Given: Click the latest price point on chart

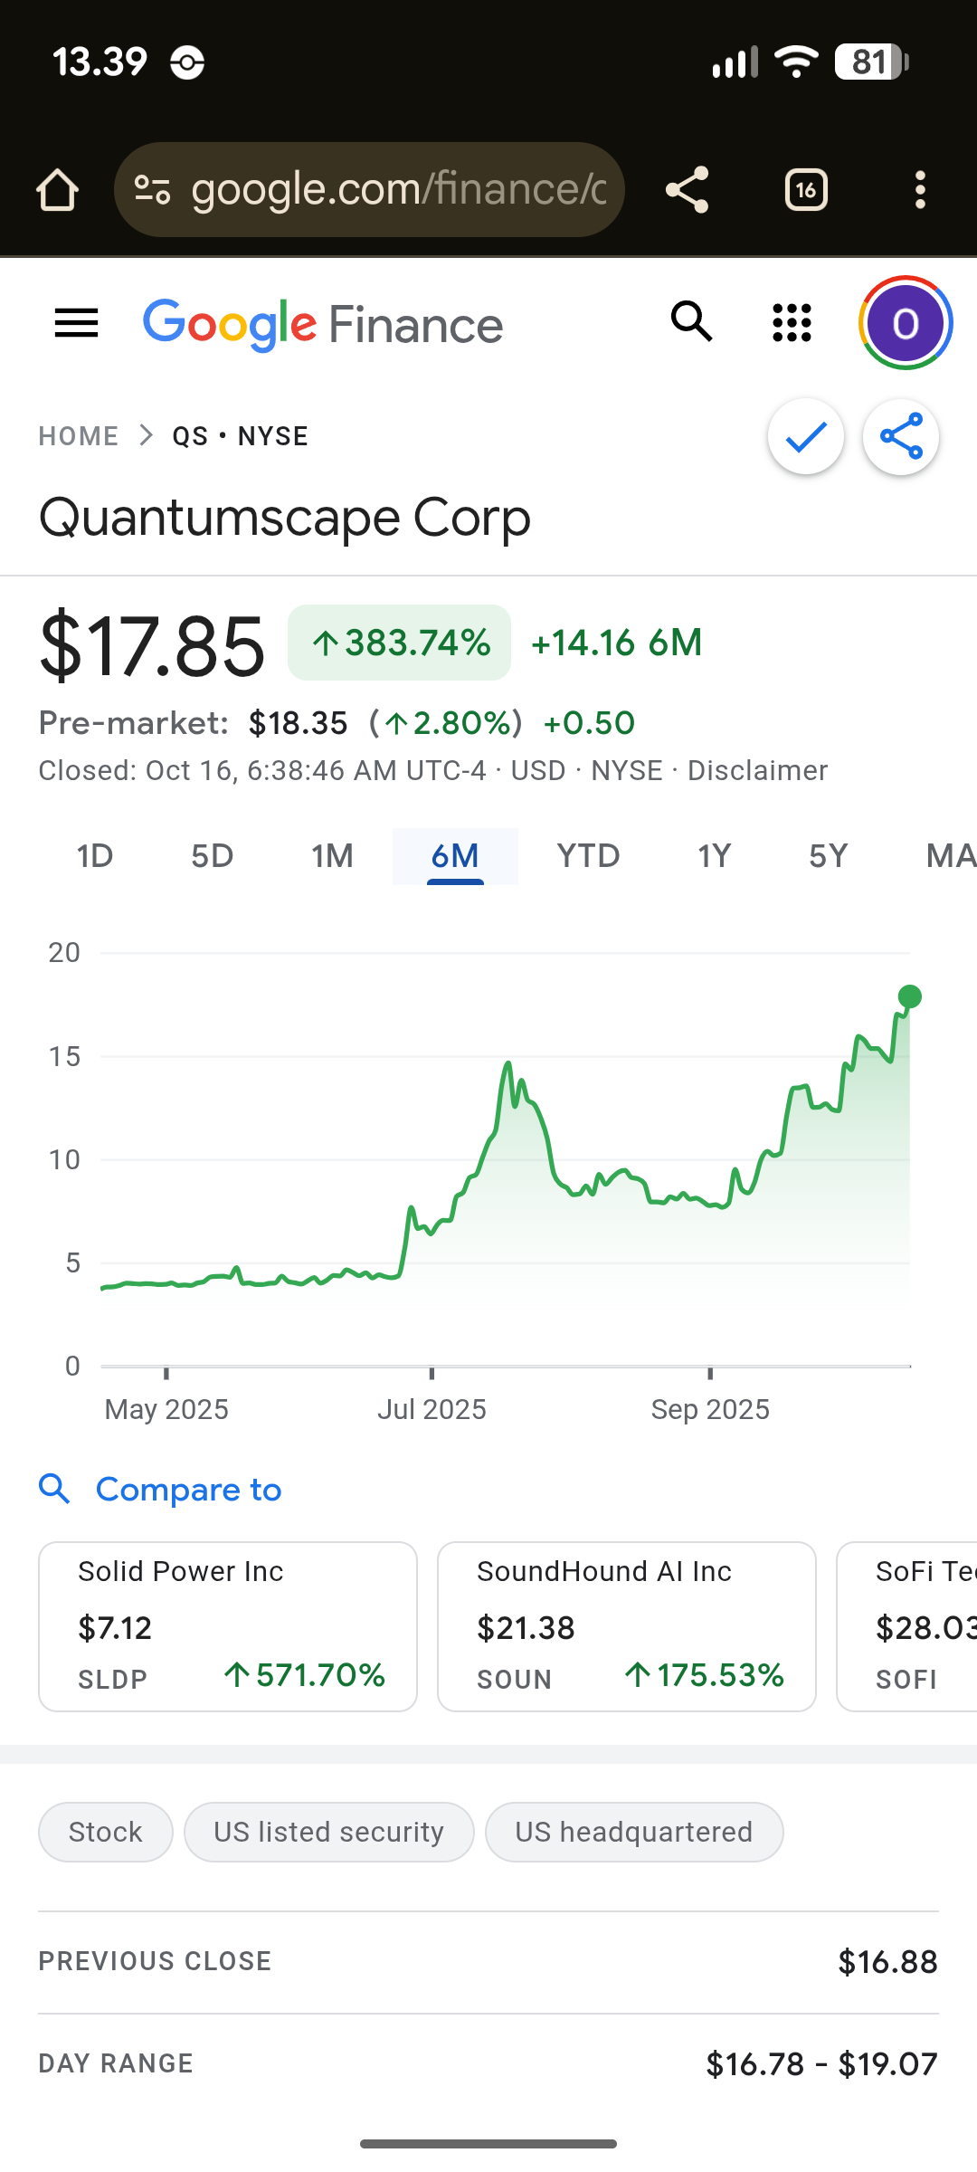Looking at the screenshot, I should (910, 996).
